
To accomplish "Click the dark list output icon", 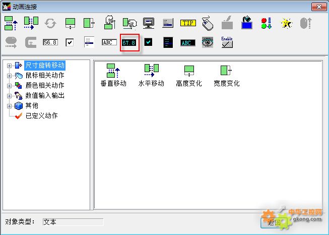I will coord(168,42).
